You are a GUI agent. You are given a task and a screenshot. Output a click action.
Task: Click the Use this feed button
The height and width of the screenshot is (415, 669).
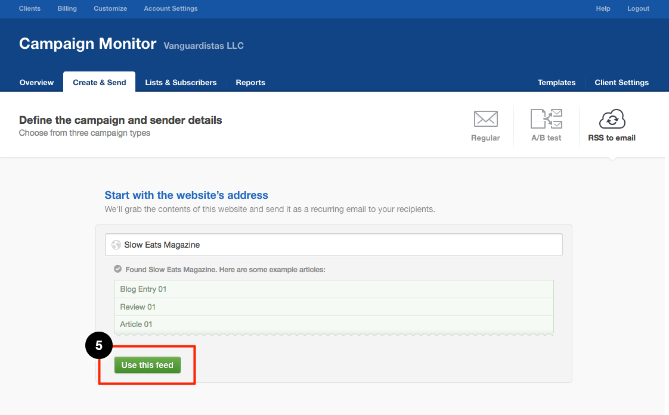[x=147, y=365]
